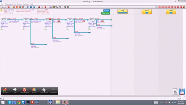Screen dimensions: 186x105
Task: Click red numbered circle 5 in top toolbar
Action: tap(172, 7)
